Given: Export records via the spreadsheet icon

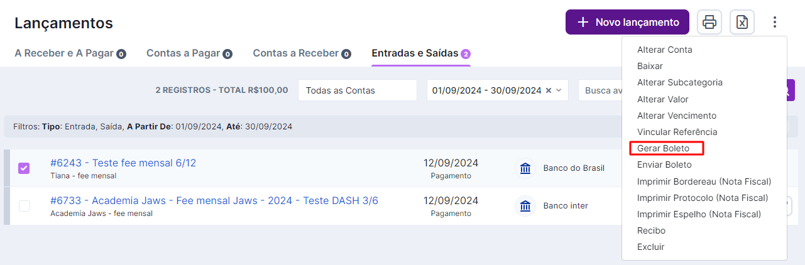Looking at the screenshot, I should (x=742, y=22).
